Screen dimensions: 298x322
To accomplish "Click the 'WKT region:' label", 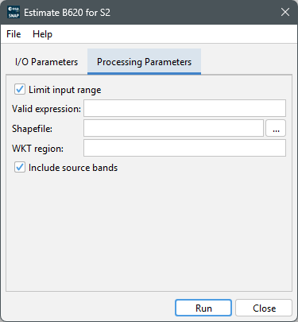I will [37, 149].
